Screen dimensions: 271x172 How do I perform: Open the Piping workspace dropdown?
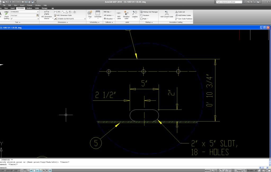[239, 170]
